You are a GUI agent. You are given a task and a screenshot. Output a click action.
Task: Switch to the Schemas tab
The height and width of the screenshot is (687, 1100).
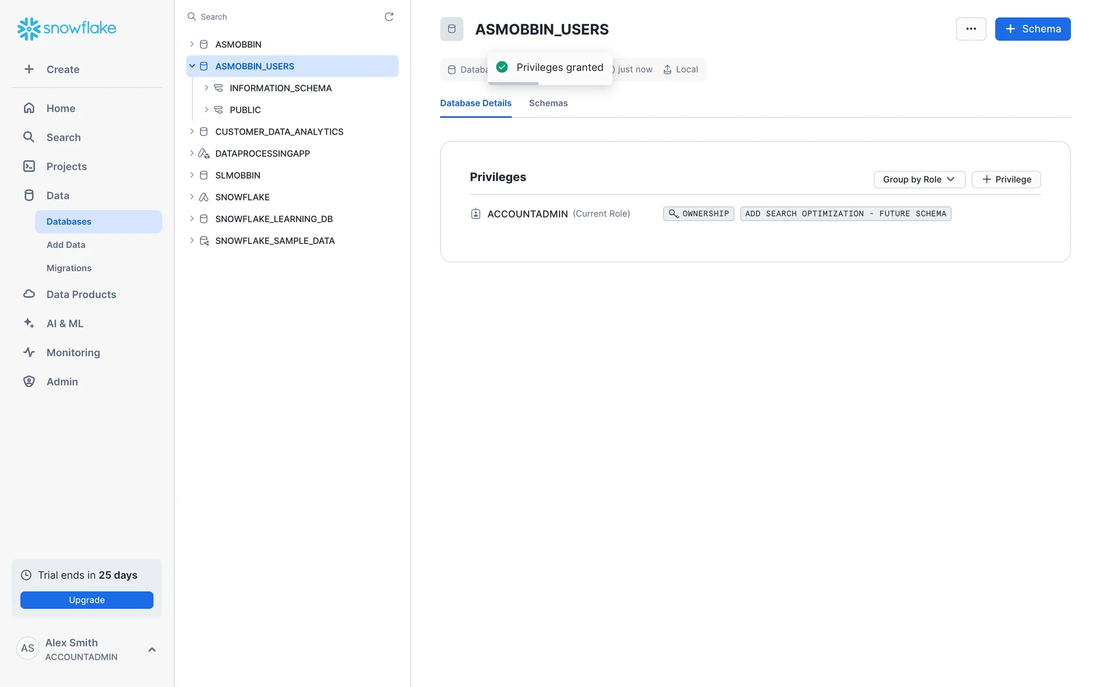(548, 103)
